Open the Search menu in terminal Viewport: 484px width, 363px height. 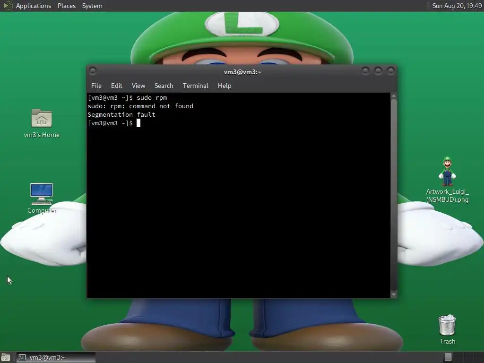point(164,86)
